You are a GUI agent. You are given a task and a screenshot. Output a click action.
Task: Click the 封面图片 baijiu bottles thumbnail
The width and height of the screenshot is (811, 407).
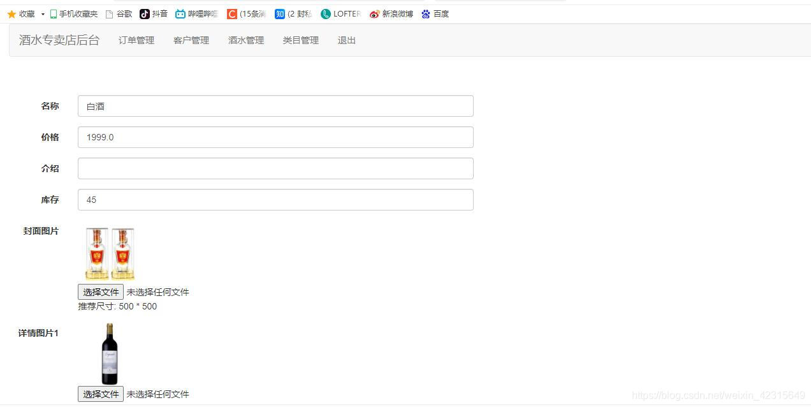(x=110, y=254)
